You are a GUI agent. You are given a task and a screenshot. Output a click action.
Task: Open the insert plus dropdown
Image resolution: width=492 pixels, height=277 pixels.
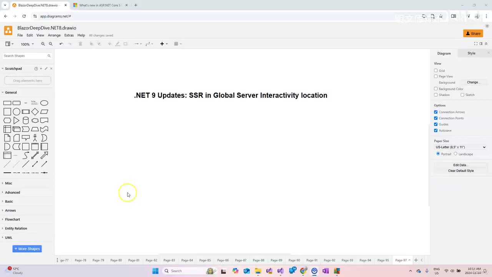(x=164, y=44)
